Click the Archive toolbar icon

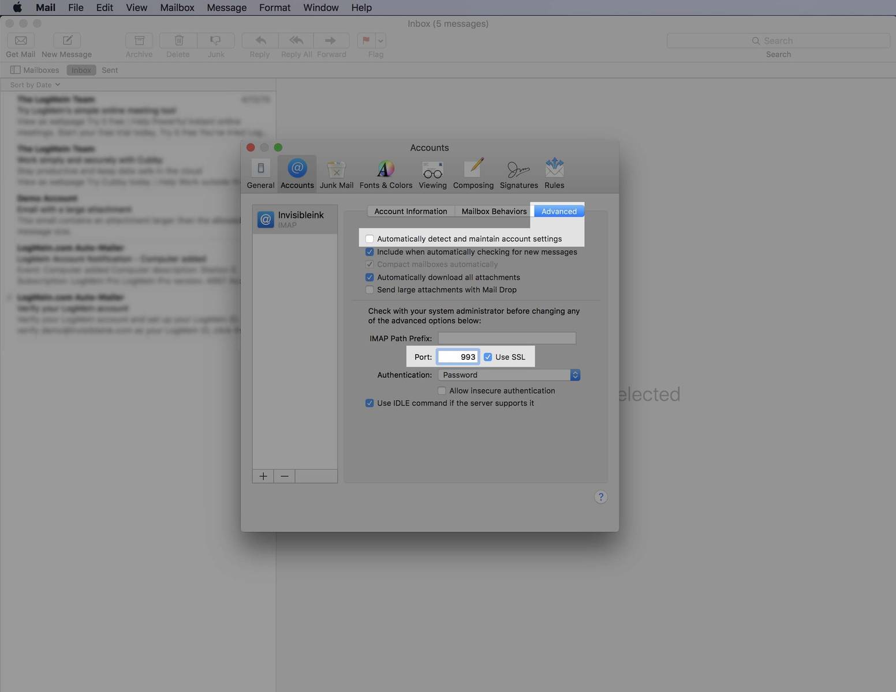(x=139, y=40)
